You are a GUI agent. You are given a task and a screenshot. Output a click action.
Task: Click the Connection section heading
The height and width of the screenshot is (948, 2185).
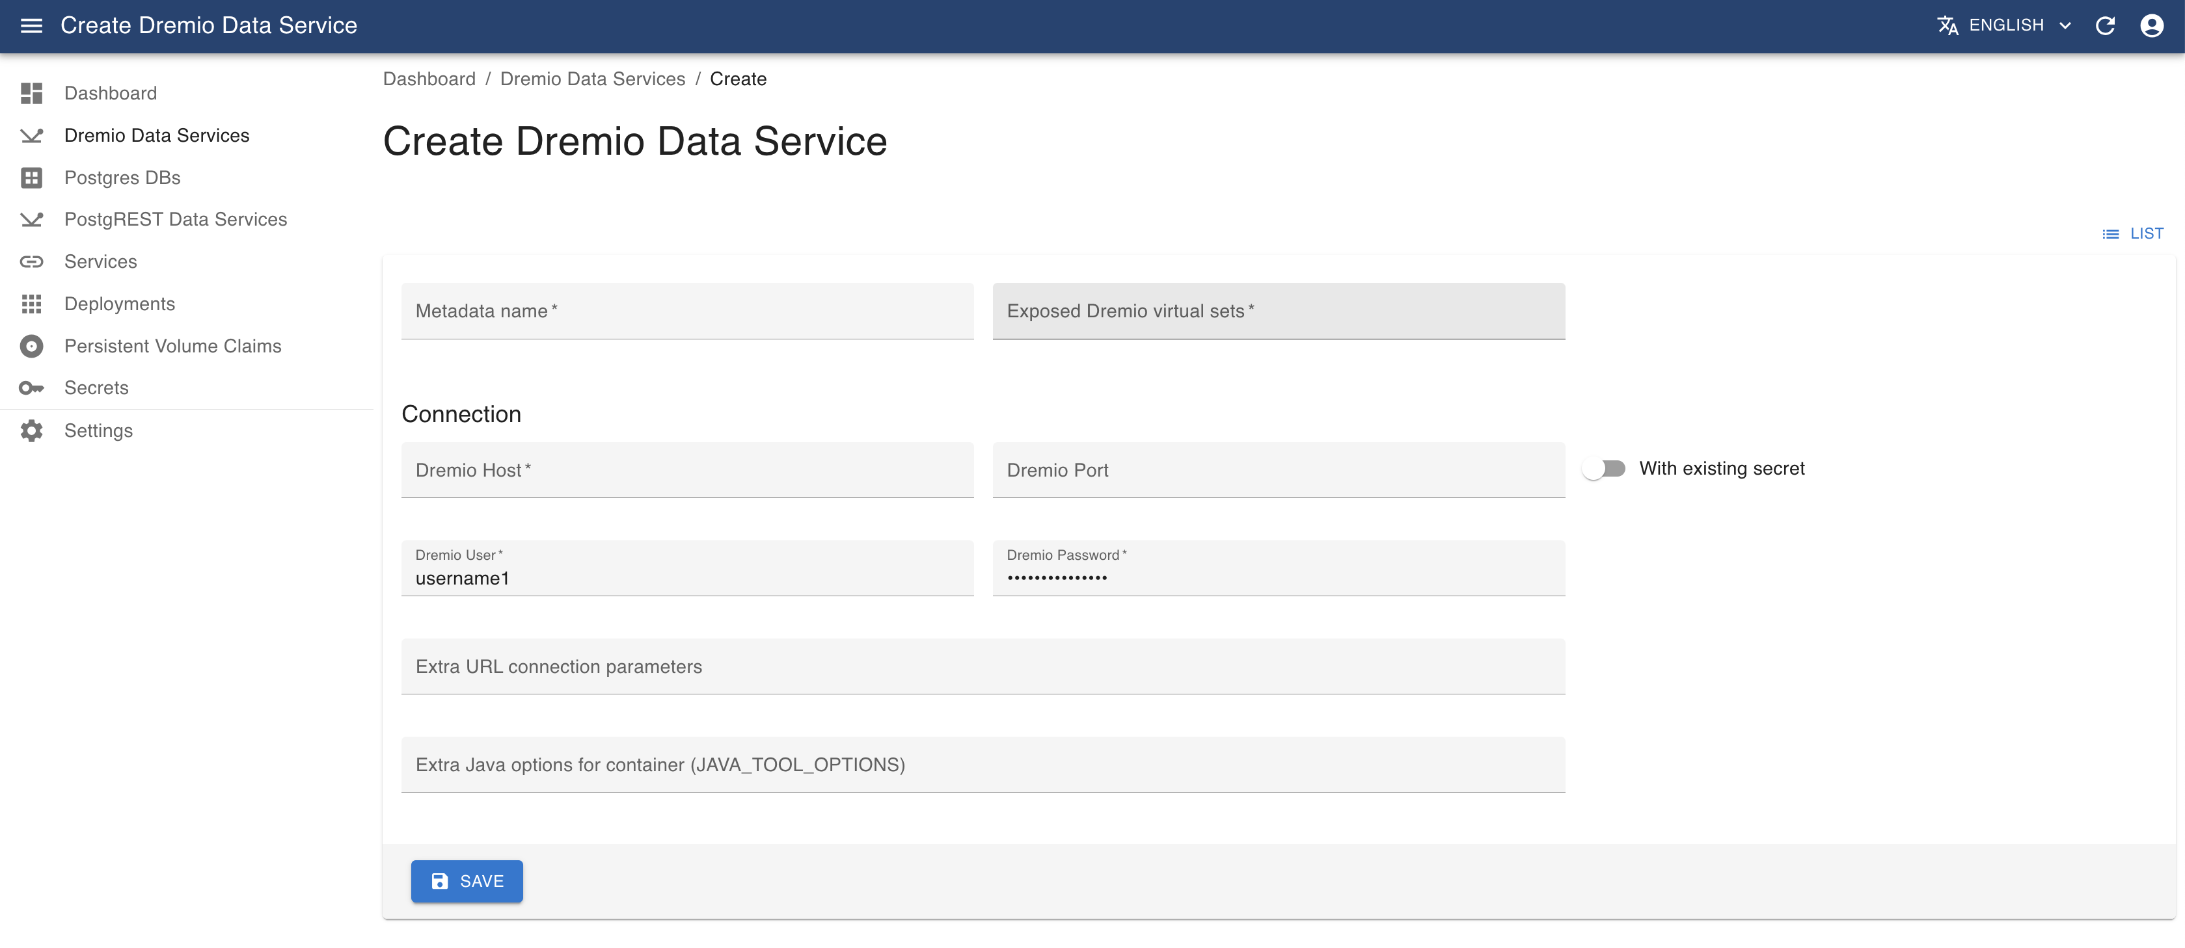pyautogui.click(x=461, y=414)
